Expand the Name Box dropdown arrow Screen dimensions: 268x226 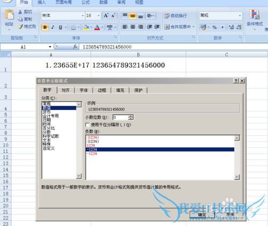coord(50,47)
